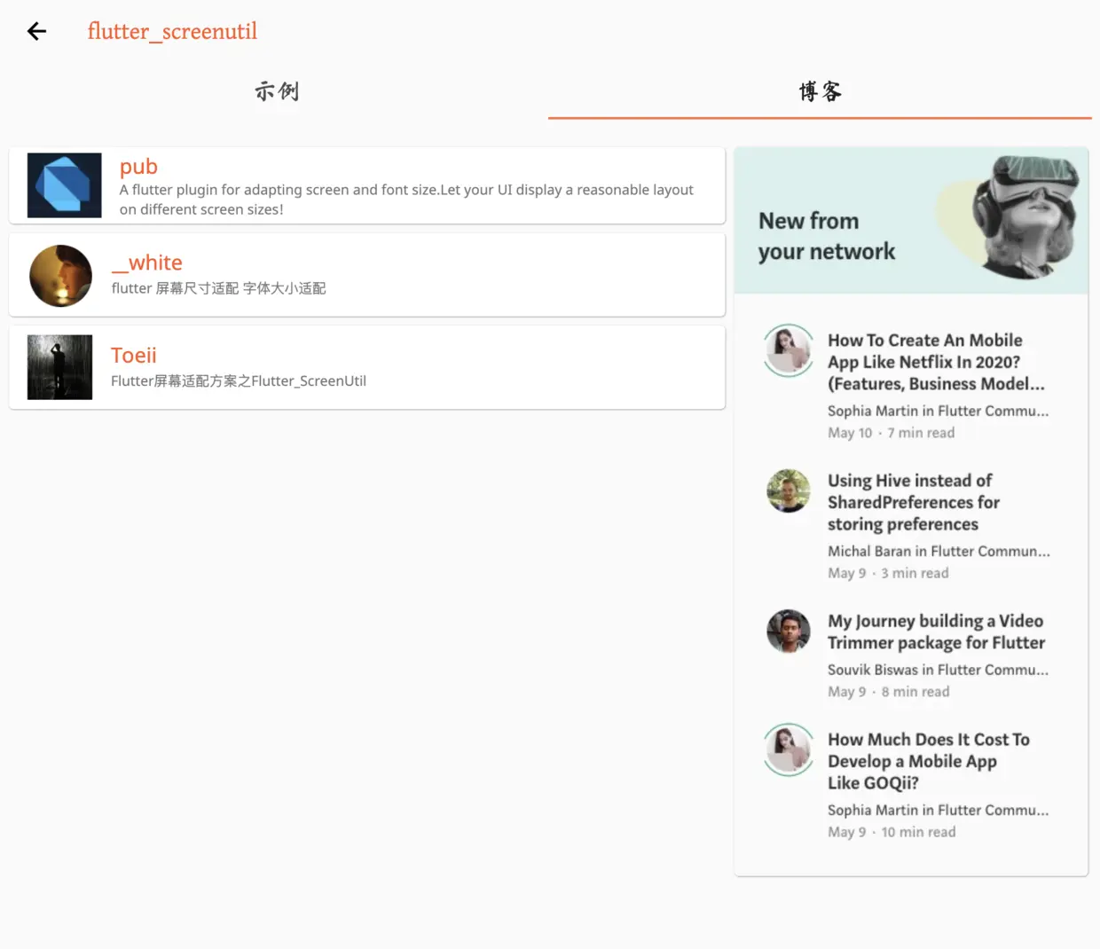The image size is (1100, 949).
Task: Open the Netflix mobile app article
Action: coord(936,362)
